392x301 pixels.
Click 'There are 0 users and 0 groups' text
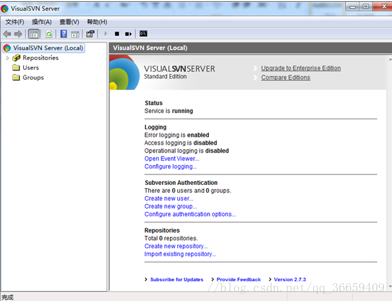188,191
